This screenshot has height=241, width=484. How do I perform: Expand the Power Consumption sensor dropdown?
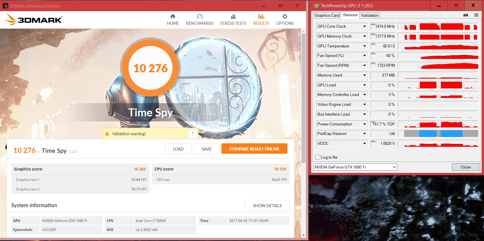pyautogui.click(x=364, y=124)
